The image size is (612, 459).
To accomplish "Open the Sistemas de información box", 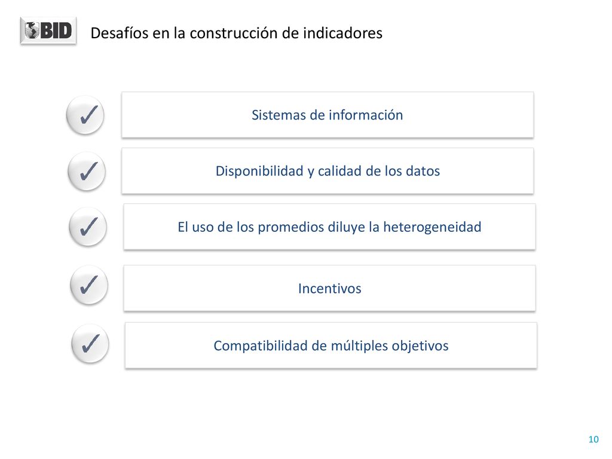I will [328, 115].
